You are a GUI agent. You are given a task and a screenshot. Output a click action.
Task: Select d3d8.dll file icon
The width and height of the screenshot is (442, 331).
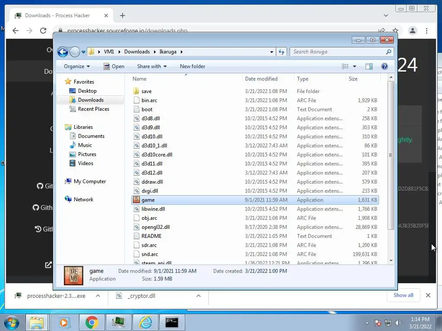(136, 119)
